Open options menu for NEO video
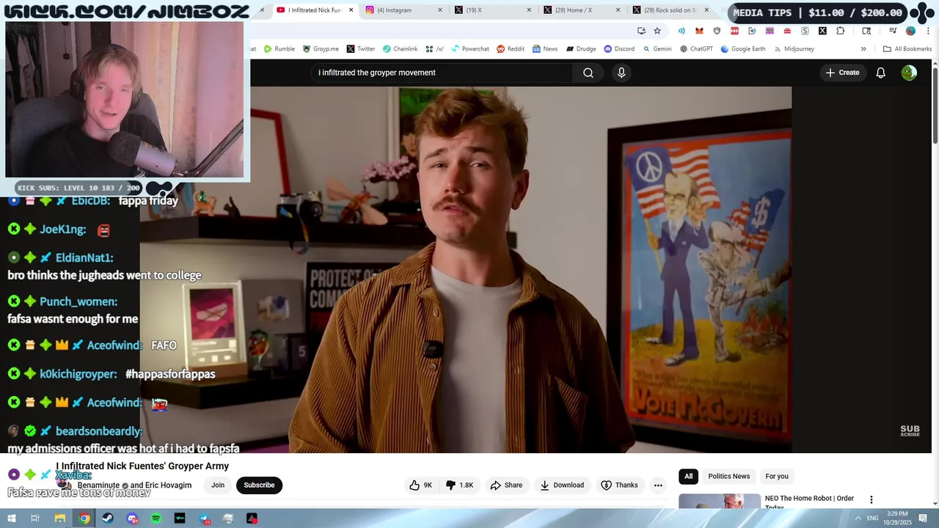Image resolution: width=939 pixels, height=528 pixels. click(872, 499)
